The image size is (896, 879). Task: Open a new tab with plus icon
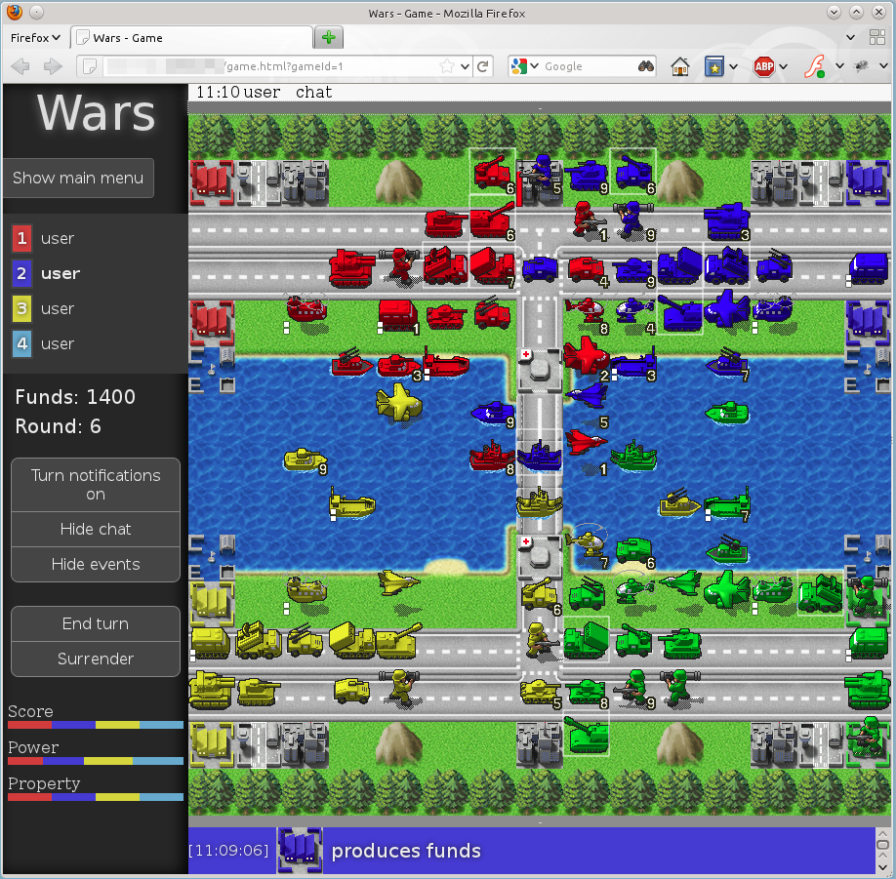[x=328, y=38]
